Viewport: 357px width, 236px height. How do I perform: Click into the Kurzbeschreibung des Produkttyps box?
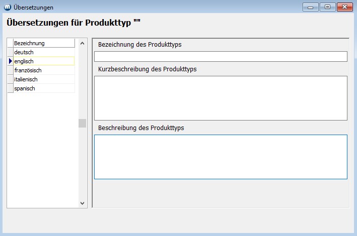pos(221,98)
